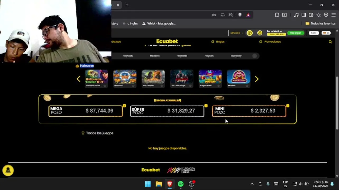Image resolution: width=339 pixels, height=190 pixels.
Task: Open the yellow chat messages icon
Action: pyautogui.click(x=249, y=33)
